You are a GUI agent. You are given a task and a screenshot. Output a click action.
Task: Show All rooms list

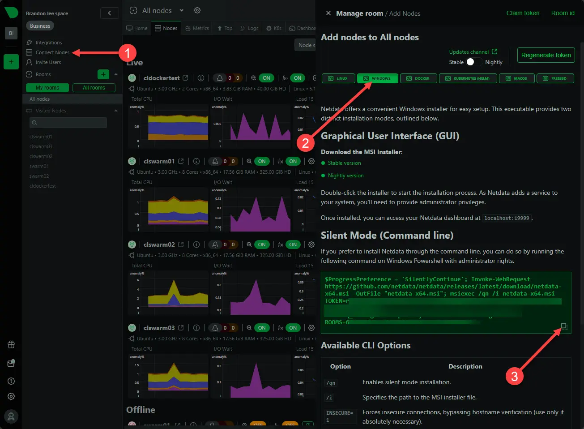tap(94, 88)
